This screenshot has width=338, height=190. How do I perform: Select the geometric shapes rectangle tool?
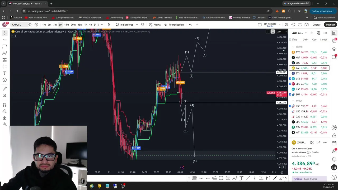(4, 66)
